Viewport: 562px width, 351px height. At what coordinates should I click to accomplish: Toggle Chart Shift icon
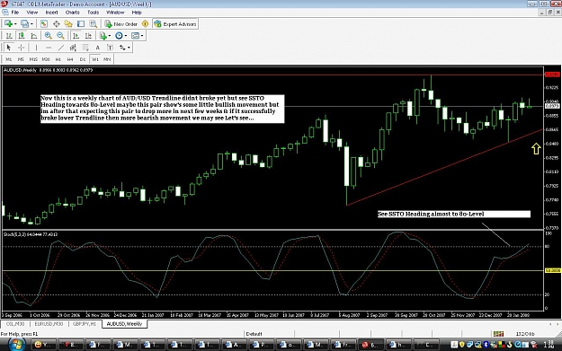click(88, 36)
